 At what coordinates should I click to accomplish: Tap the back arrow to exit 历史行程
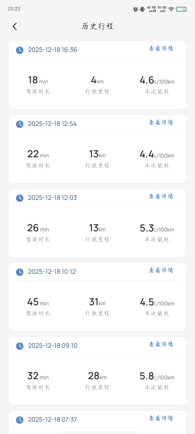point(15,26)
